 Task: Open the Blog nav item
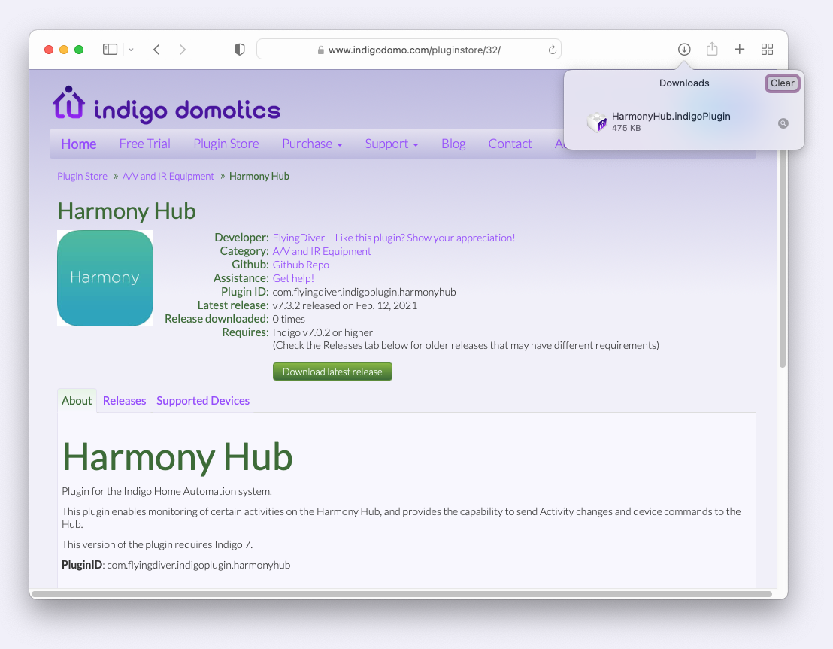pyautogui.click(x=453, y=144)
